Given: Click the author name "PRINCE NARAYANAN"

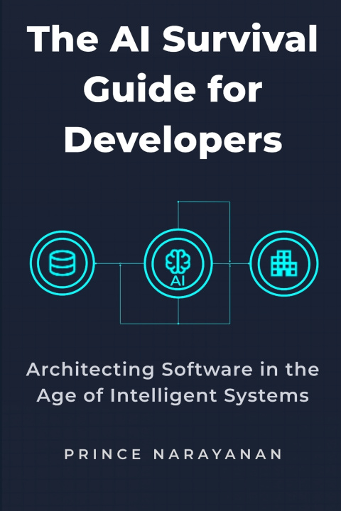Looking at the screenshot, I should coord(173,454).
